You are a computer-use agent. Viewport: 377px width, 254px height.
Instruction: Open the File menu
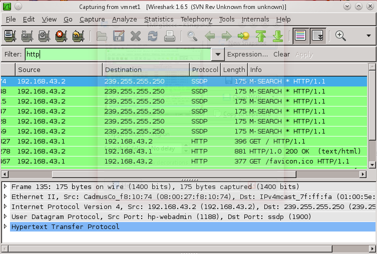click(x=11, y=19)
